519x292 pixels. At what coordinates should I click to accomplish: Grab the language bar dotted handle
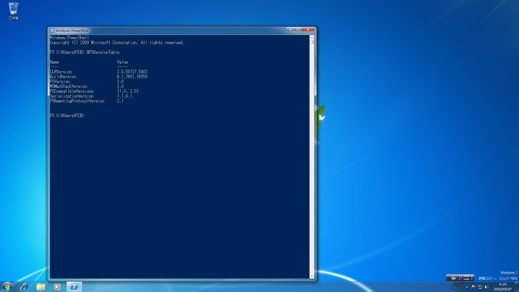click(448, 278)
